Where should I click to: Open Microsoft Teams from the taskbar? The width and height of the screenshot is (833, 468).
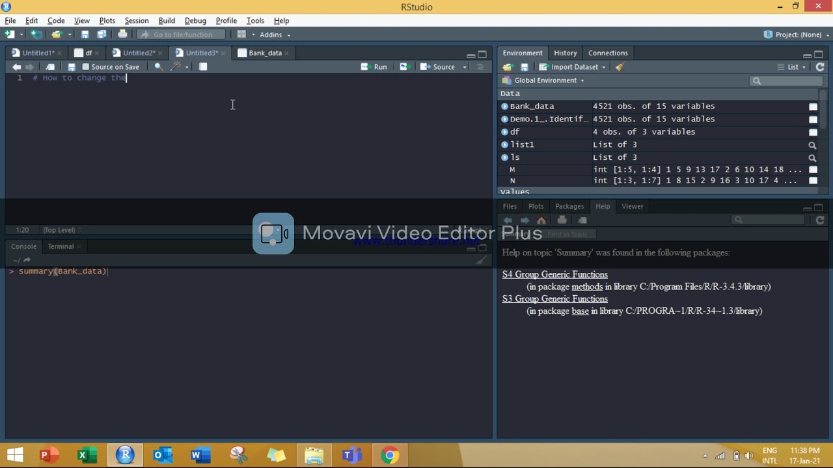352,455
